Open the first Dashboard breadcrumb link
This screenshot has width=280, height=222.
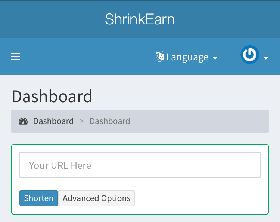(x=53, y=121)
